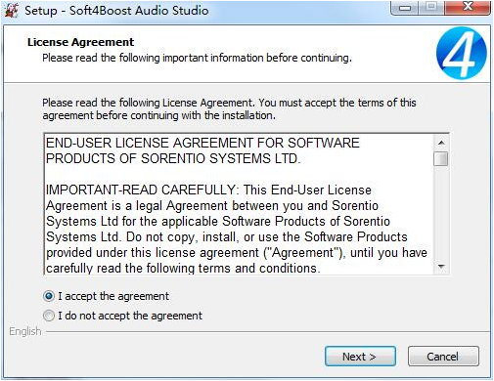Click the English language label
Screen dimensions: 494x381
[25, 331]
